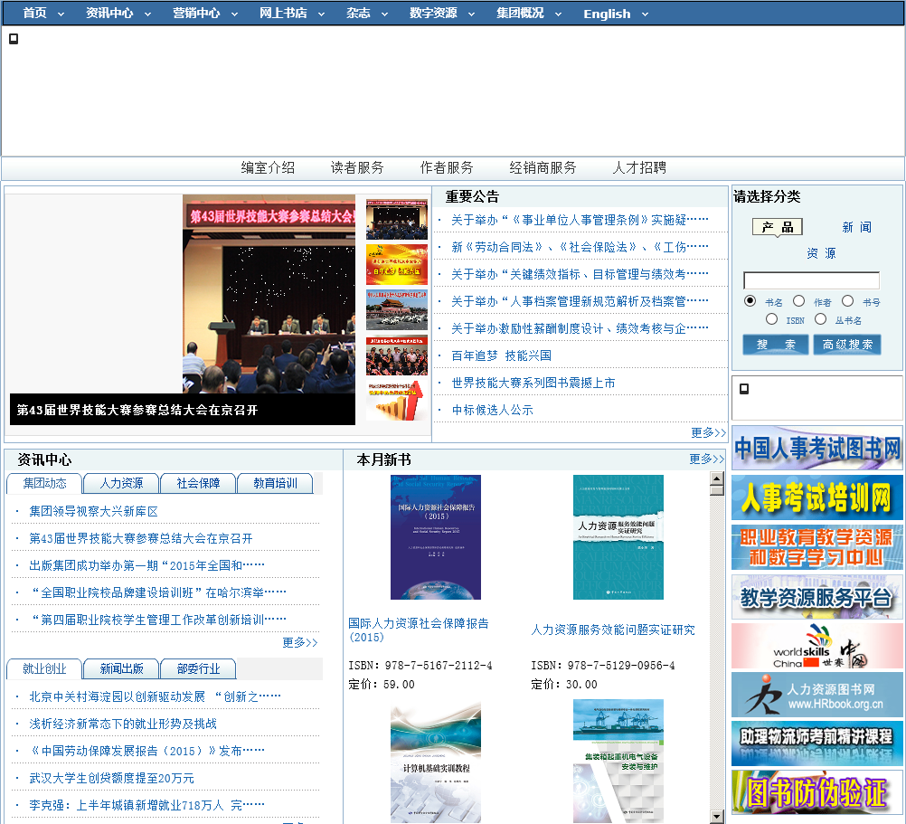Open the 营销中心 navigation menu
Image resolution: width=906 pixels, height=824 pixels.
(x=196, y=13)
